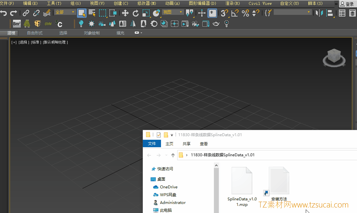The width and height of the screenshot is (357, 213).
Task: Click the breadcrumb chevron in Explorer address bar
Action: tap(187, 155)
